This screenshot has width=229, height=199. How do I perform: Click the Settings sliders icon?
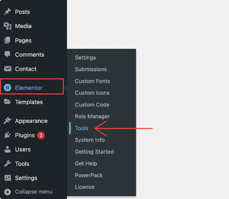point(8,178)
